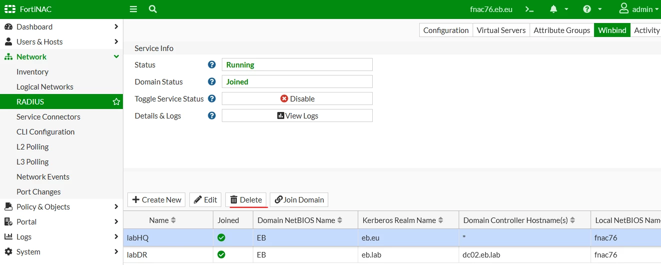Sort by Kerberos Realm Name column arrows
This screenshot has width=661, height=265.
point(441,220)
